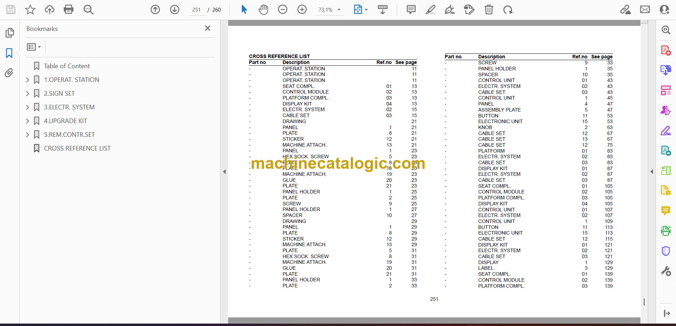Print the document using printer icon
The image size is (676, 326).
(69, 9)
